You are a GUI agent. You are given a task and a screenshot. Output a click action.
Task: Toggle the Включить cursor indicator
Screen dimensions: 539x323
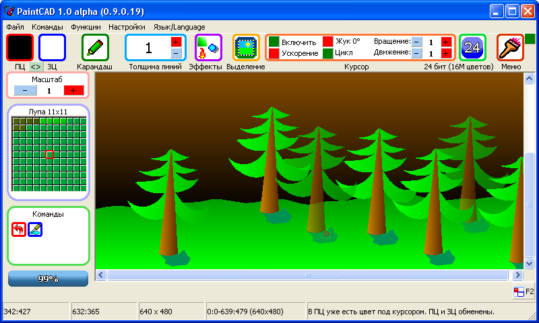click(x=274, y=42)
